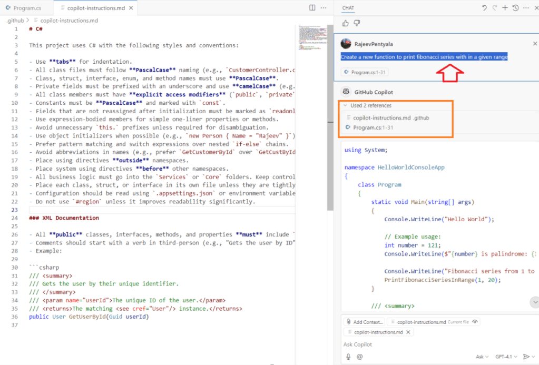Viewport: 539px width, 365px height.
Task: Expand send options chevron beside send
Action: coord(533,357)
